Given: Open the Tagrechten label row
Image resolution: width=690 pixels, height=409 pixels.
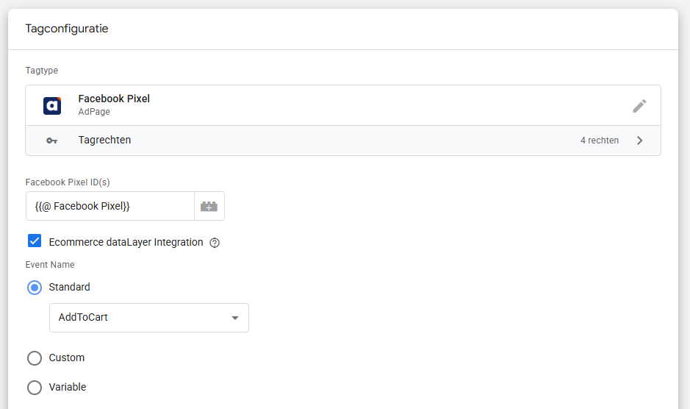Looking at the screenshot, I should [x=104, y=140].
